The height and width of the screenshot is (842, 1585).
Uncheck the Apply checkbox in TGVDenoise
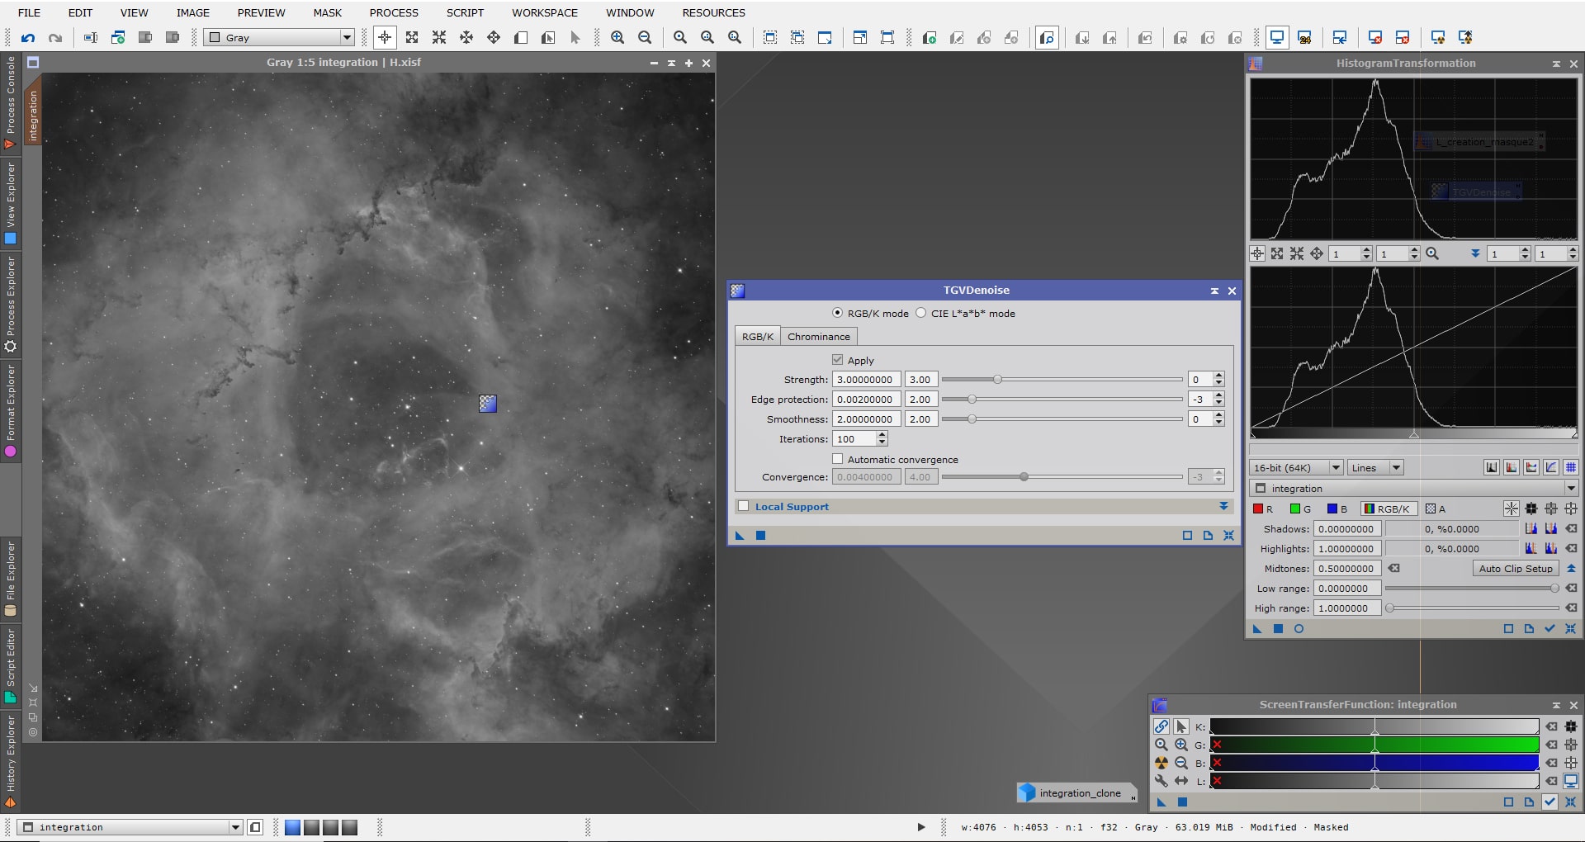point(838,360)
